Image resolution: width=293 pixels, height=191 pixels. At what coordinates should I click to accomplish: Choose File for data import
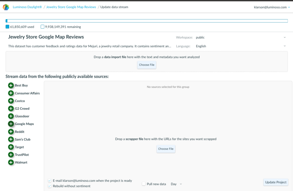pos(147,65)
